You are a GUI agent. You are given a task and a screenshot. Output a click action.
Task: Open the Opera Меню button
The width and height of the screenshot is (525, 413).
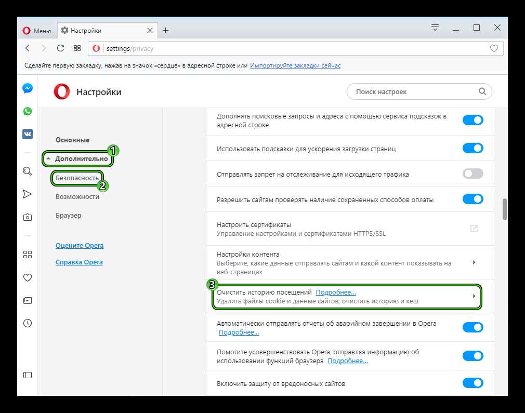pyautogui.click(x=37, y=31)
